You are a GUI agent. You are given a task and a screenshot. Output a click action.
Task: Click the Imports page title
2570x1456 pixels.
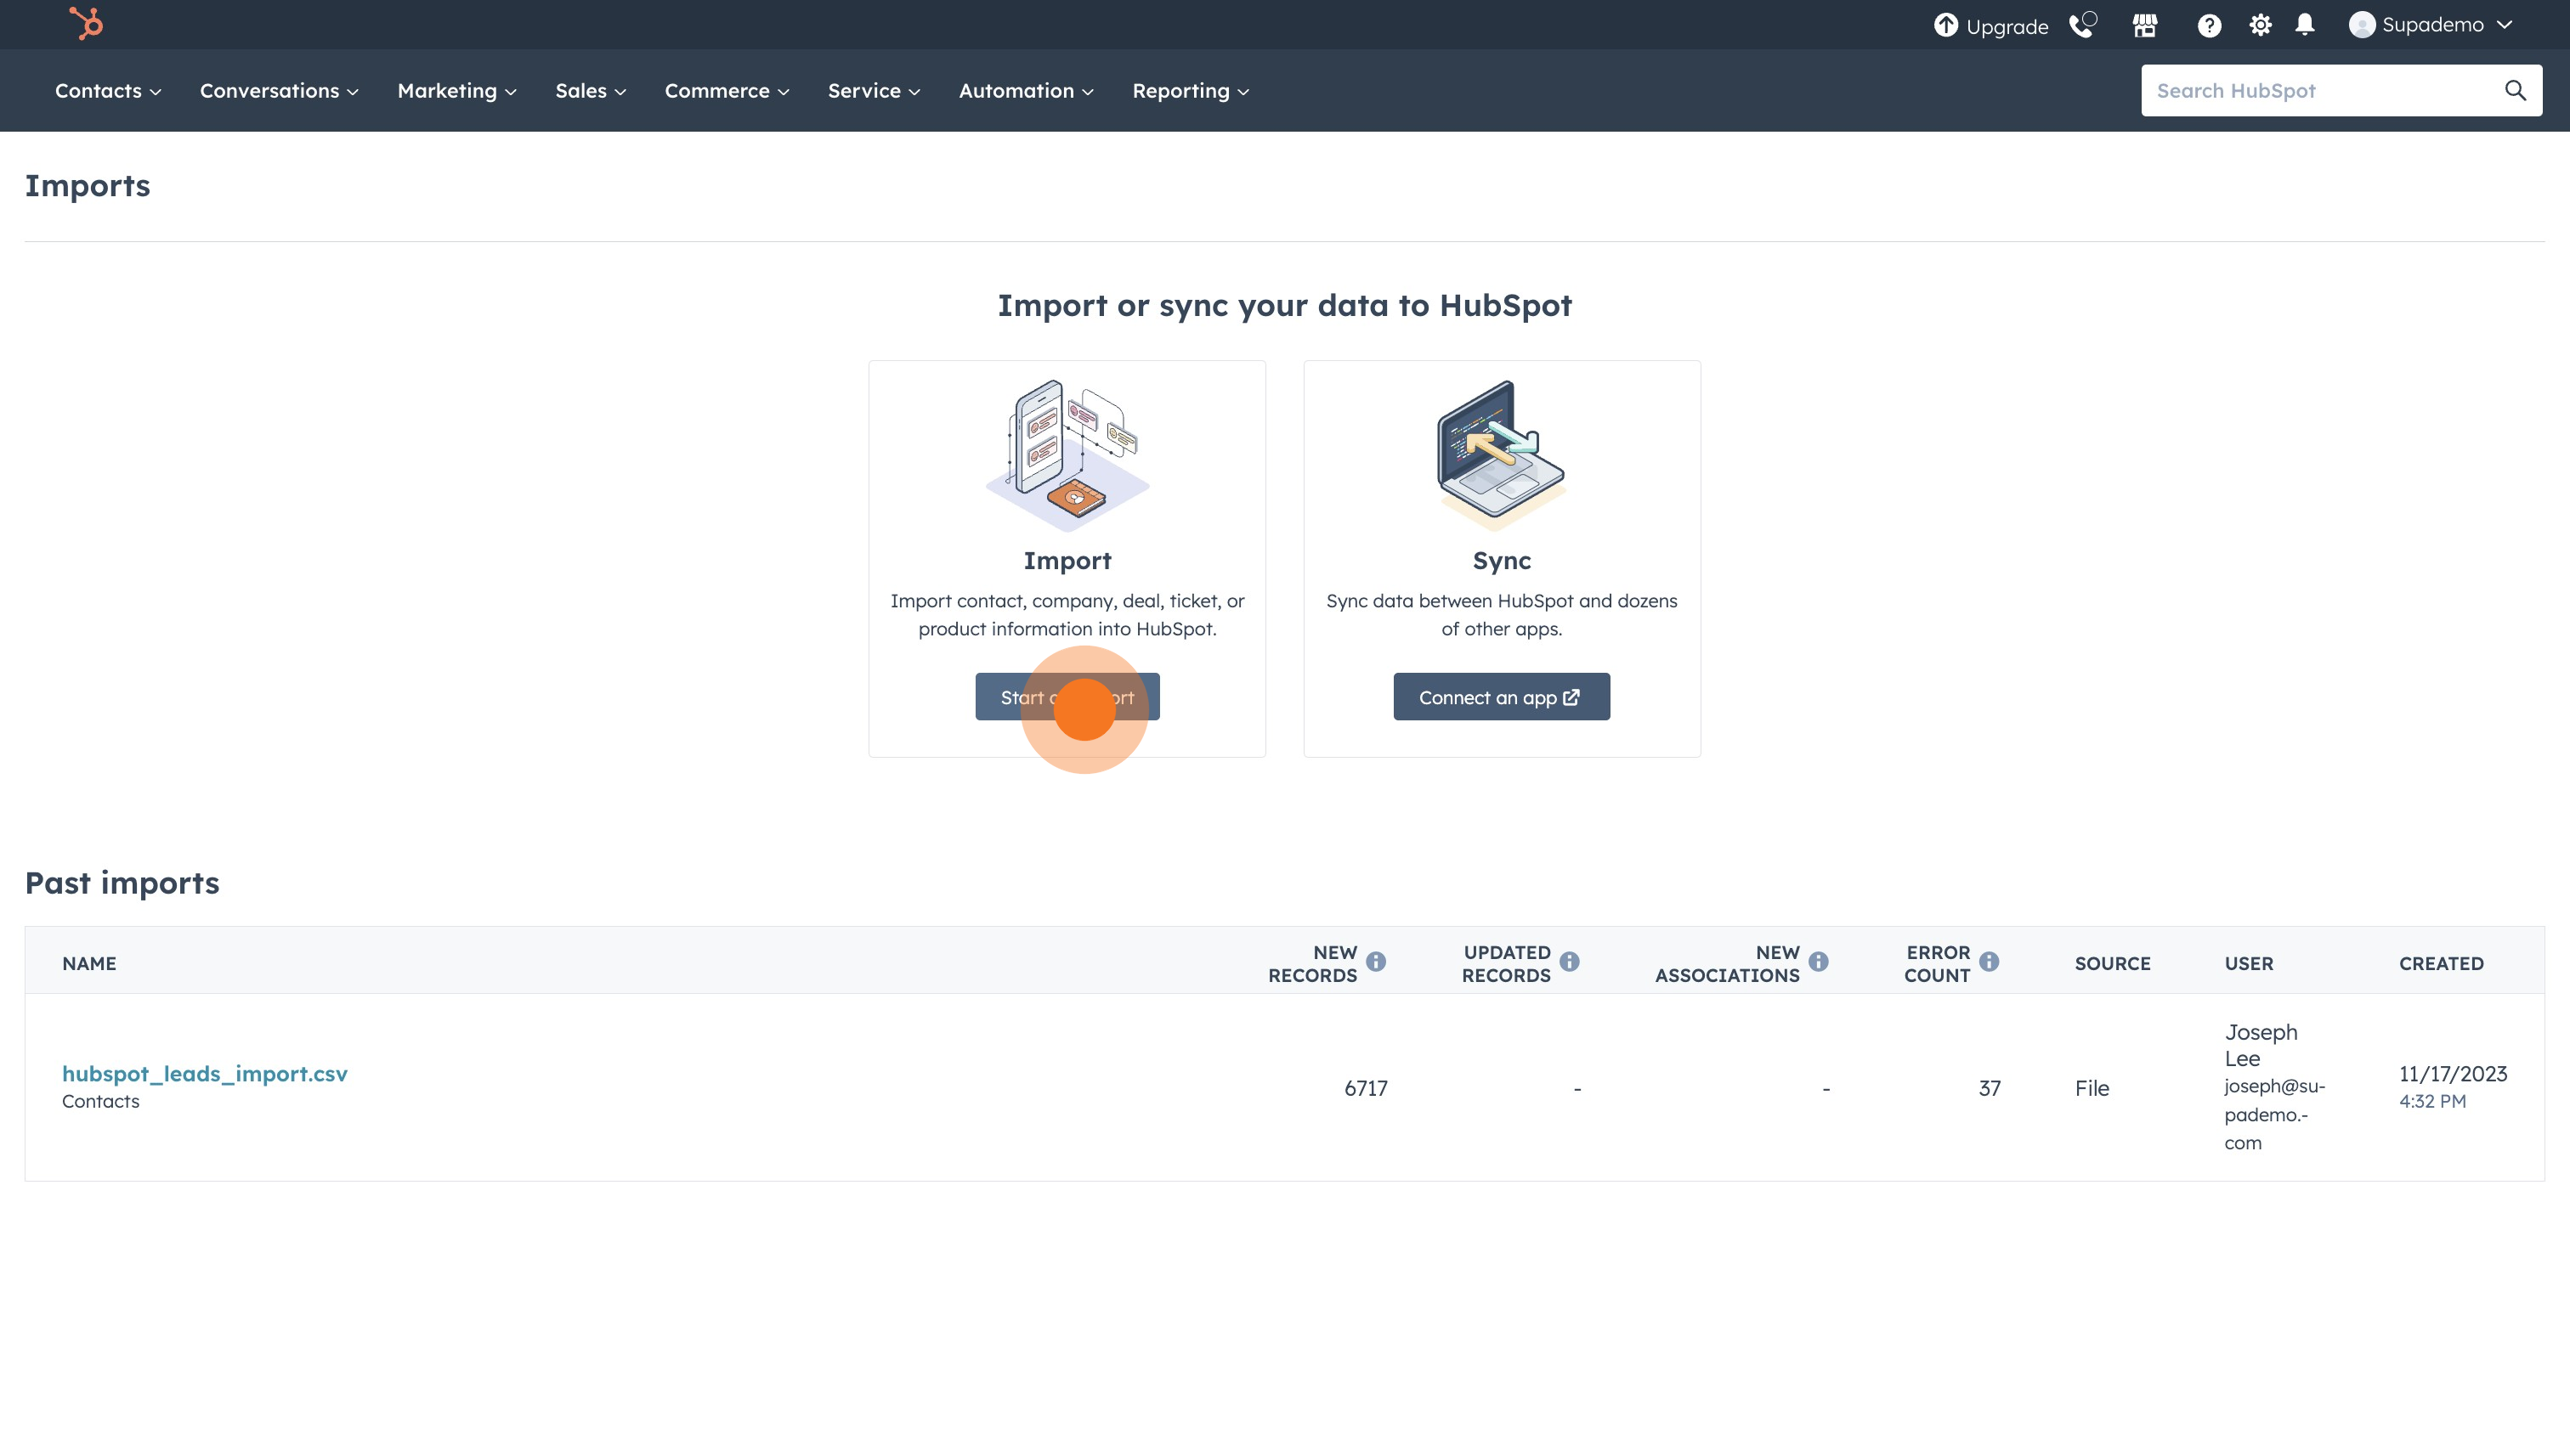[x=88, y=186]
